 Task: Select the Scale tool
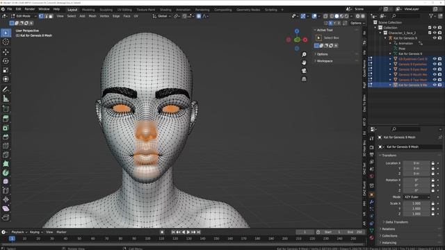pos(6,70)
